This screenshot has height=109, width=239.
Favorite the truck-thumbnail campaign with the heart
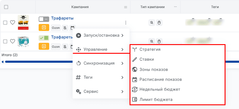coord(13,23)
